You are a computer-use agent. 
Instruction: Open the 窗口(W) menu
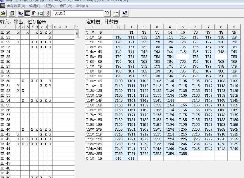[x=66, y=6]
